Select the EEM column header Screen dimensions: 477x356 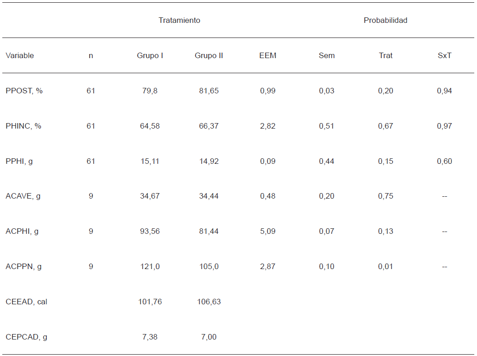pyautogui.click(x=268, y=55)
